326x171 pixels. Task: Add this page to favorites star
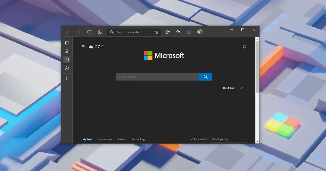click(156, 32)
